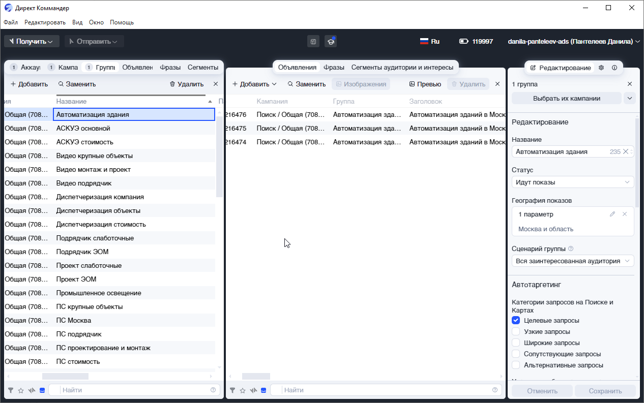Image resolution: width=644 pixels, height=403 pixels.
Task: Switch to 'Кампа' campaigns tab in left panel
Action: [63, 67]
